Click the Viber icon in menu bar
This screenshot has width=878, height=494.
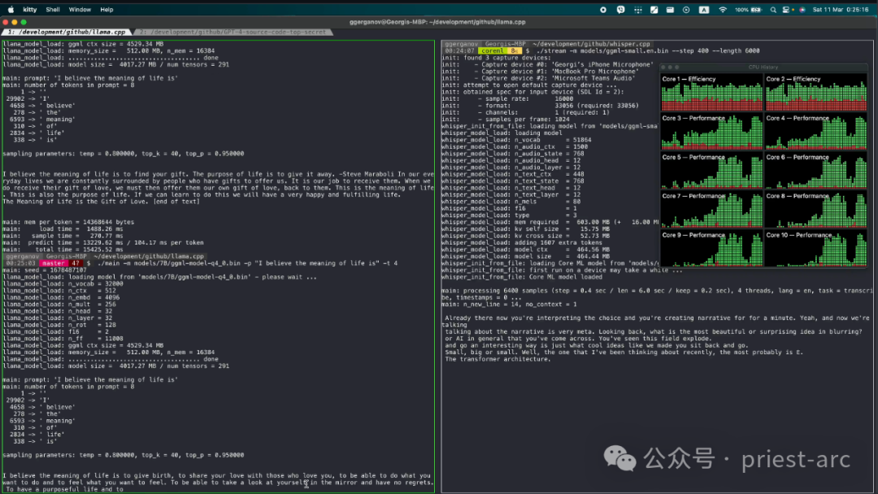(x=622, y=10)
